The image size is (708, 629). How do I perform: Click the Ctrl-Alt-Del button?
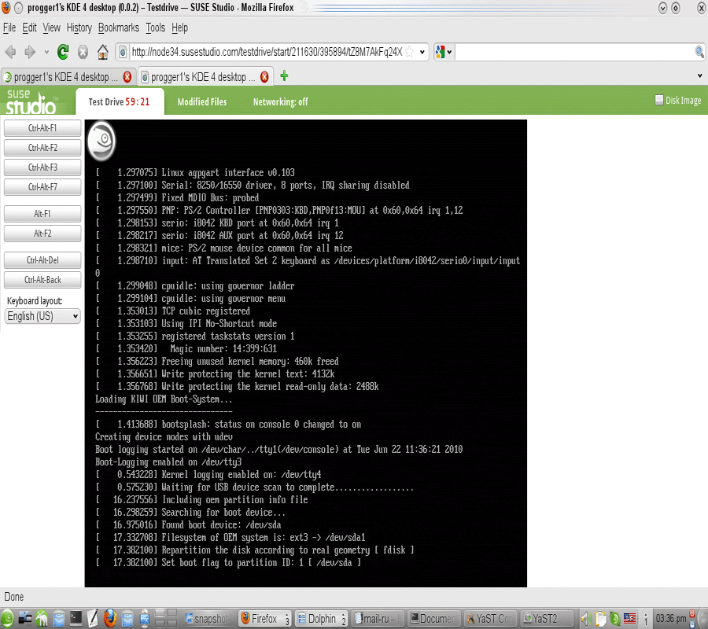click(42, 260)
